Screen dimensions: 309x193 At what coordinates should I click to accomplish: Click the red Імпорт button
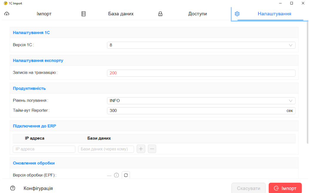[x=285, y=188]
